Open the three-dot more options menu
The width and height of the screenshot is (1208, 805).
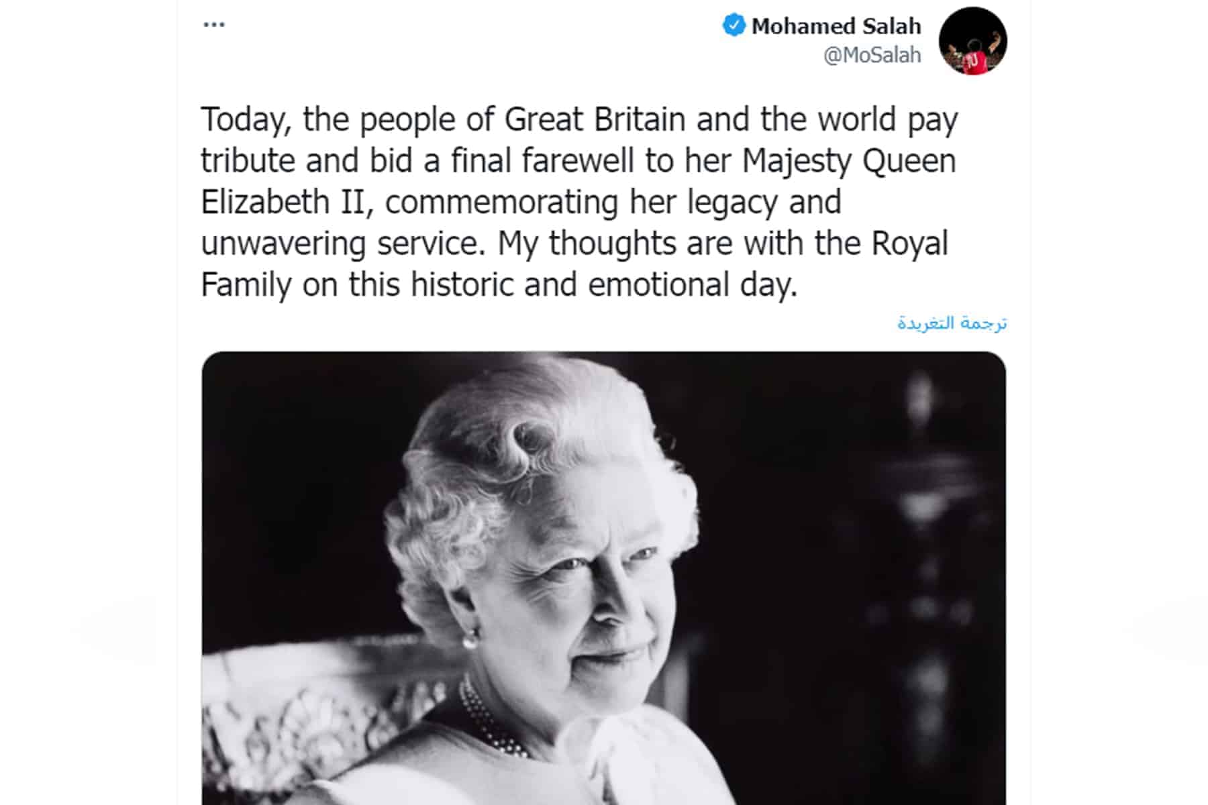tap(214, 25)
